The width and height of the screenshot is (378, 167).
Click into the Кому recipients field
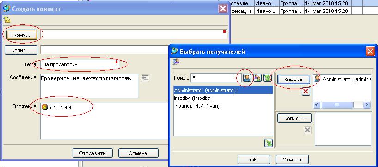coord(134,35)
